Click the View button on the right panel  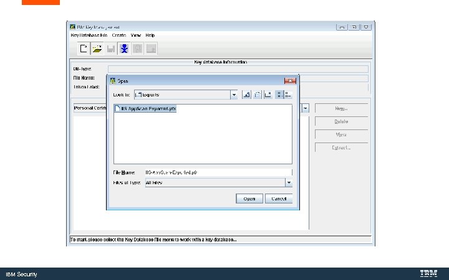341,134
